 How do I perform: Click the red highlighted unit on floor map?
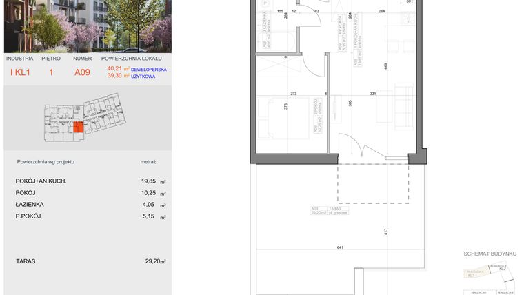78,128
